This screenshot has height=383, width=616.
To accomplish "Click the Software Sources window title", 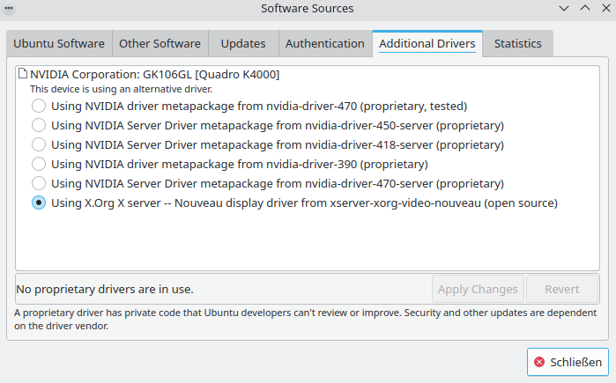I will point(308,8).
